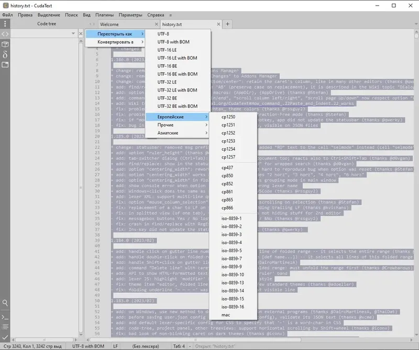This screenshot has width=419, height=350.
Task: Open the Validate checkmark icon
Action: click(x=5, y=337)
